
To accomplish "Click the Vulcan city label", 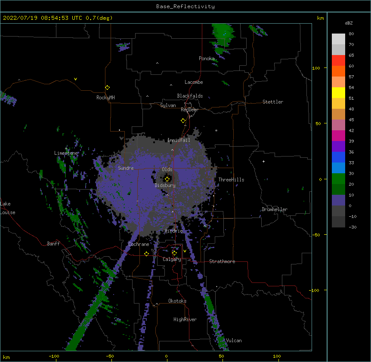I will (234, 341).
